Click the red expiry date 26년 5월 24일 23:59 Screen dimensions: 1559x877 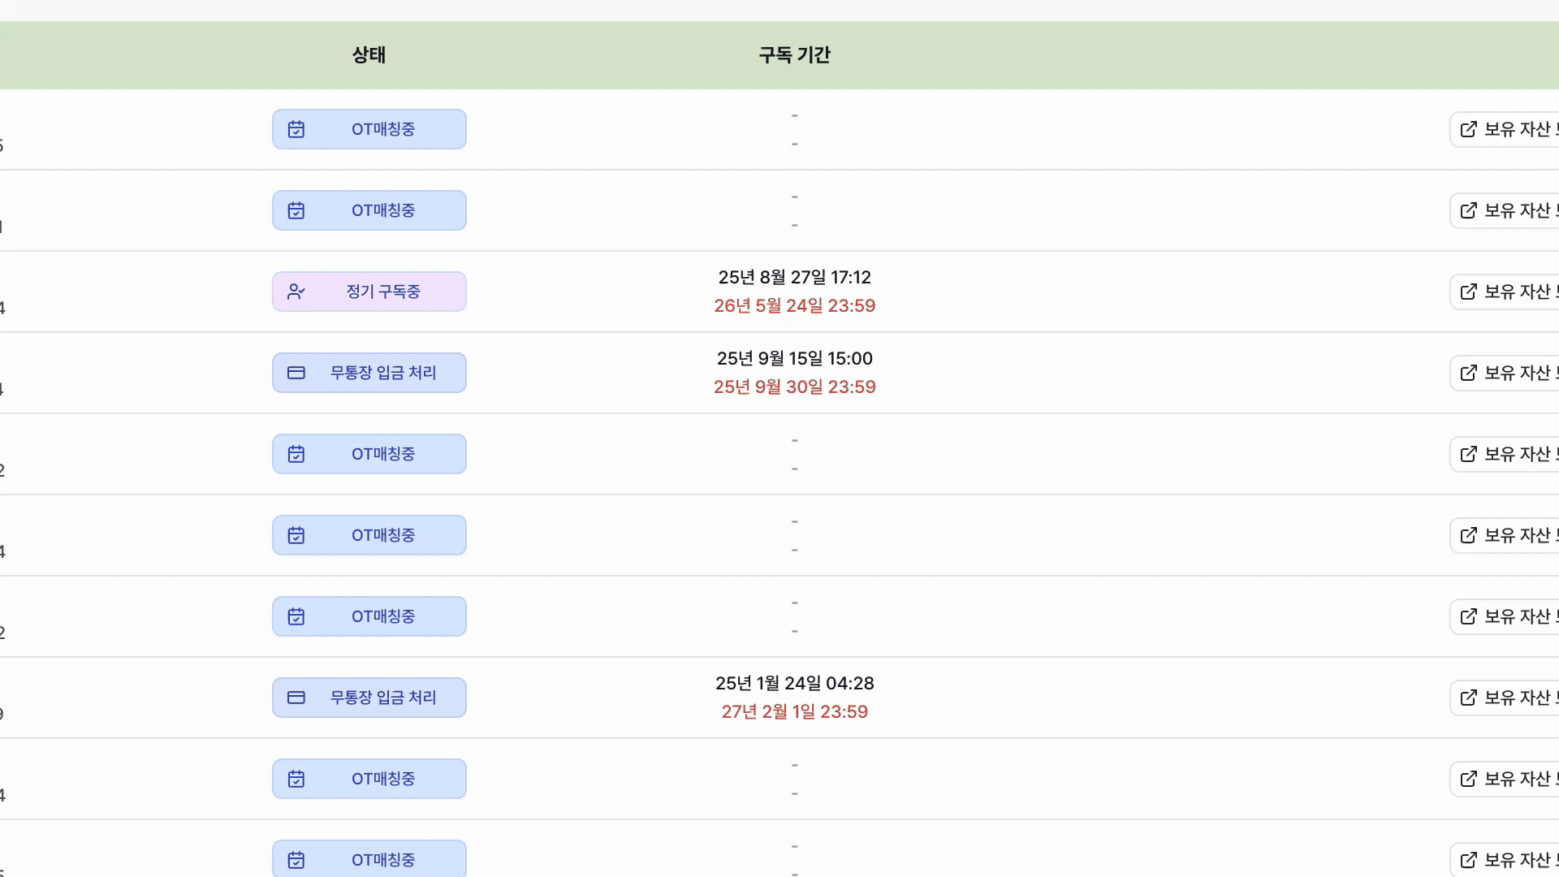(794, 305)
